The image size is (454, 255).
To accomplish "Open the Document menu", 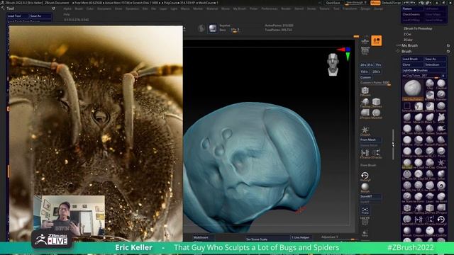I will coord(104,8).
